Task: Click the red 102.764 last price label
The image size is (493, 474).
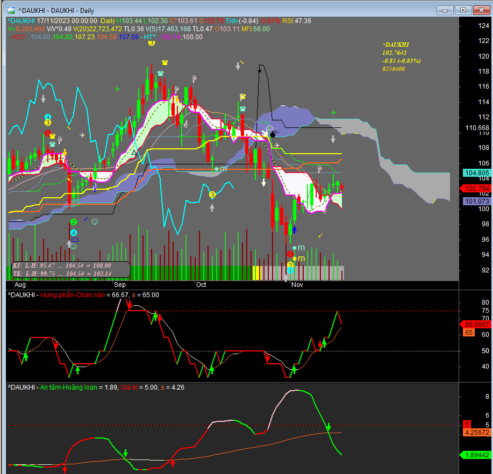Action: tap(475, 188)
